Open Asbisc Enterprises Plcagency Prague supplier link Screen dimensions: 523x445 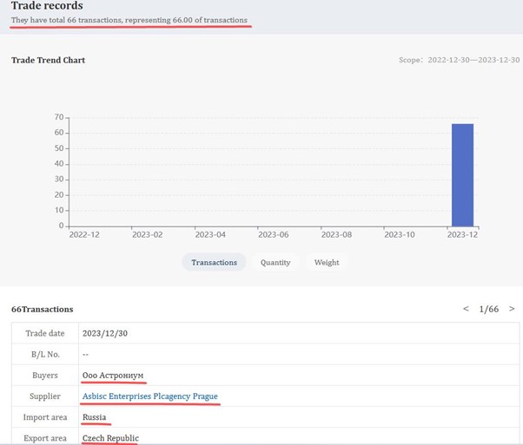pyautogui.click(x=149, y=396)
